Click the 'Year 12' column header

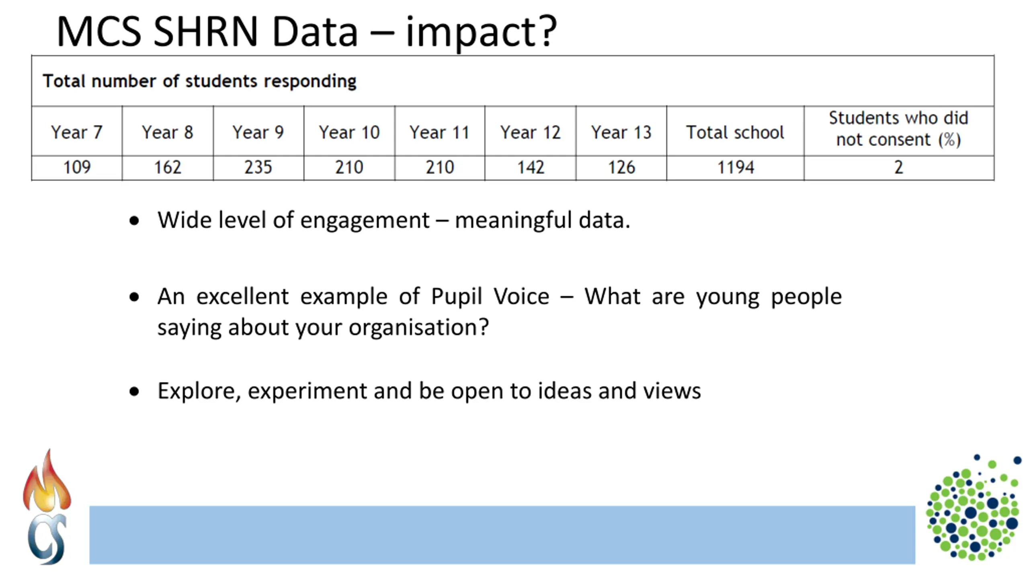[530, 132]
